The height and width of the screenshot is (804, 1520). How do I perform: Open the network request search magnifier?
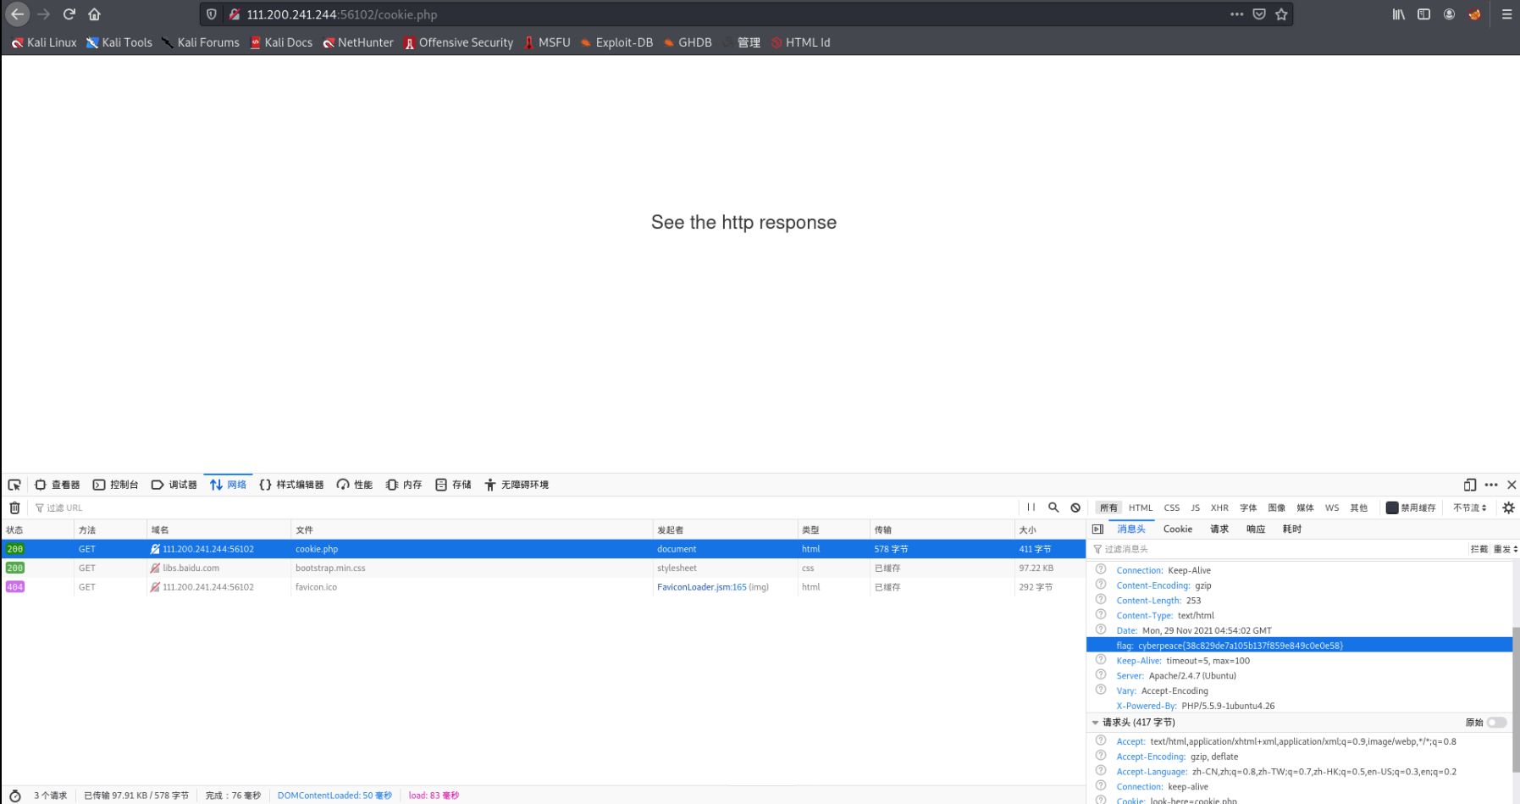1053,507
